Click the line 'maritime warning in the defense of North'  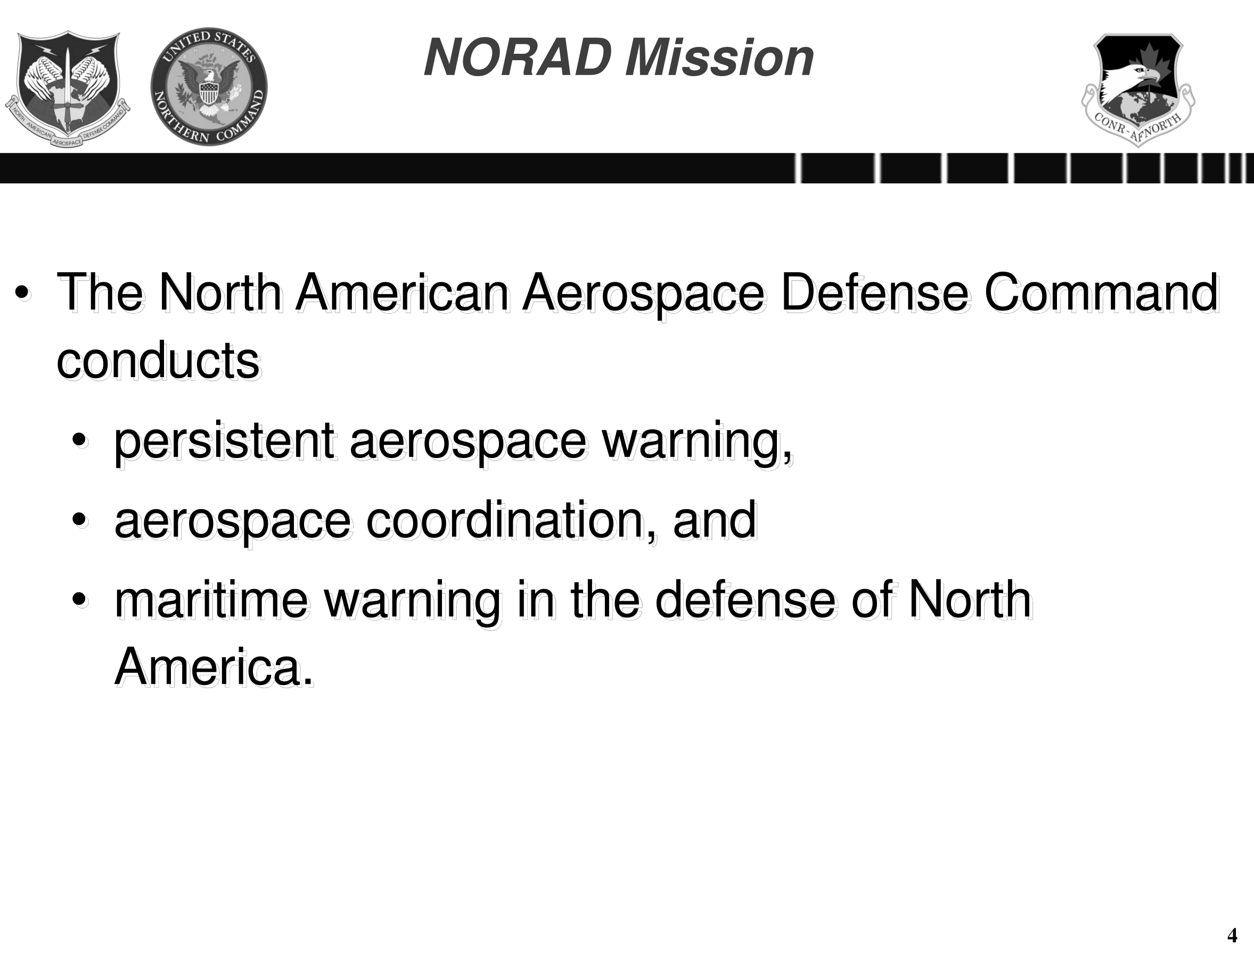point(573,601)
